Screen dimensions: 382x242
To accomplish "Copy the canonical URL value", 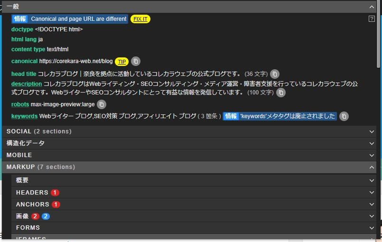I will coord(136,62).
